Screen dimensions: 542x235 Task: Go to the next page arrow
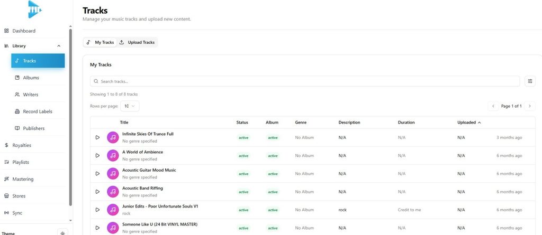[x=529, y=106]
